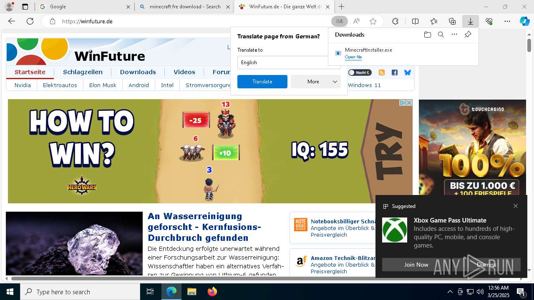Launch Firefox from taskbar
Screen dimensions: 534x300
click(x=212, y=292)
